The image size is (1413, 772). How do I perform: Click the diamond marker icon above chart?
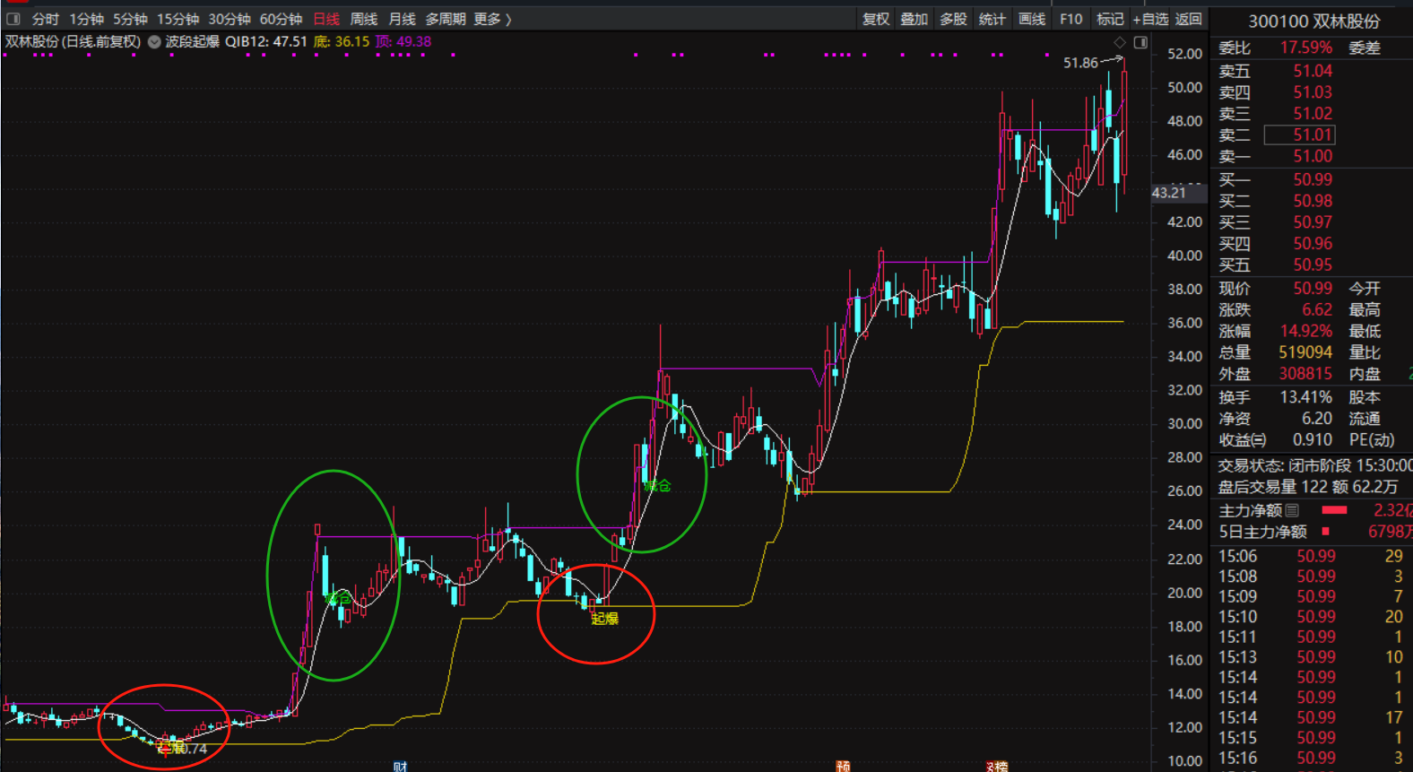[x=1119, y=42]
